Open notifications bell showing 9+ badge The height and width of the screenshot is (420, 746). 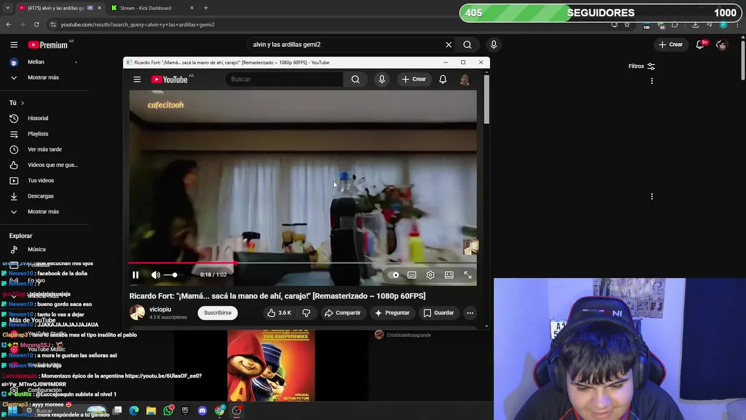pyautogui.click(x=700, y=44)
